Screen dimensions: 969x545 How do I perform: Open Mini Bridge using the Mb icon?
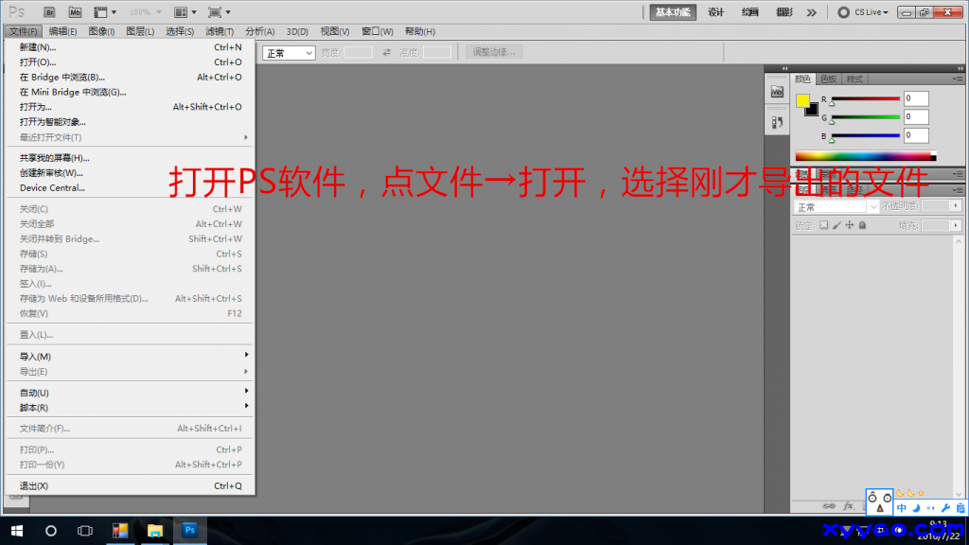coord(75,12)
